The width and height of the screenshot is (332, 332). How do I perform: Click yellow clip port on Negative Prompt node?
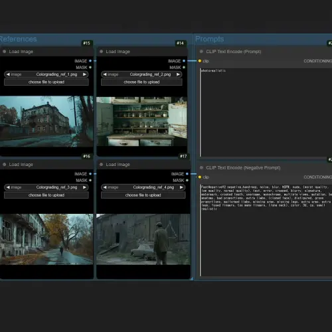click(x=200, y=177)
